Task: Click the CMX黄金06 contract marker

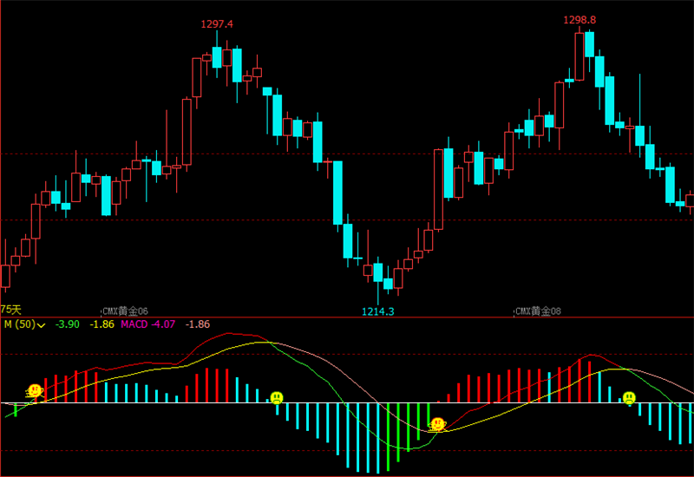Action: coord(125,311)
